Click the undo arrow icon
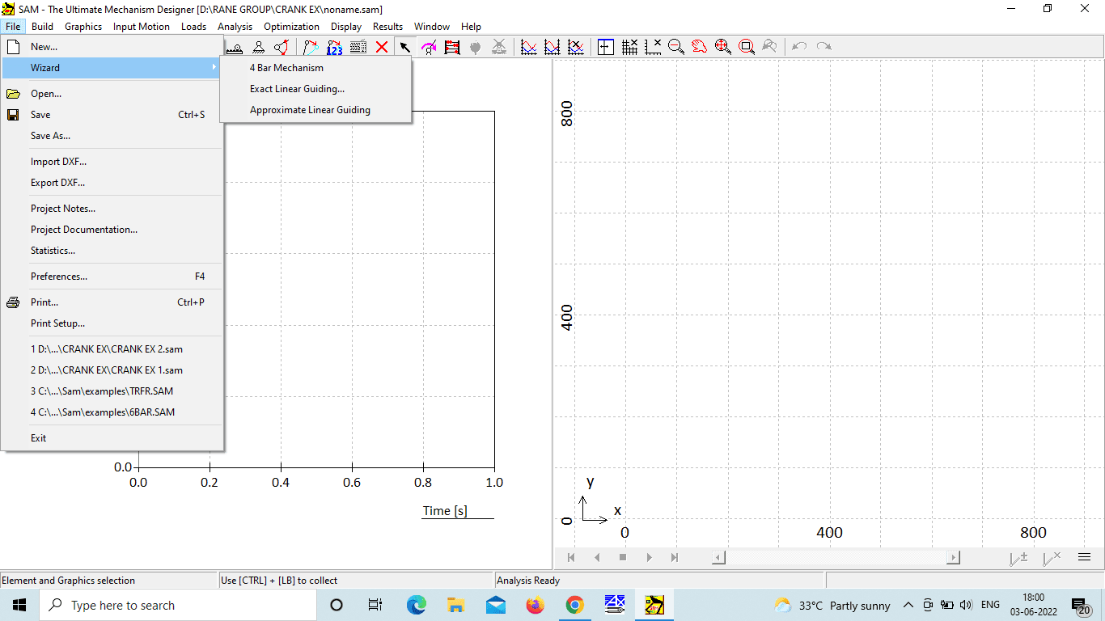Image resolution: width=1105 pixels, height=621 pixels. tap(799, 47)
